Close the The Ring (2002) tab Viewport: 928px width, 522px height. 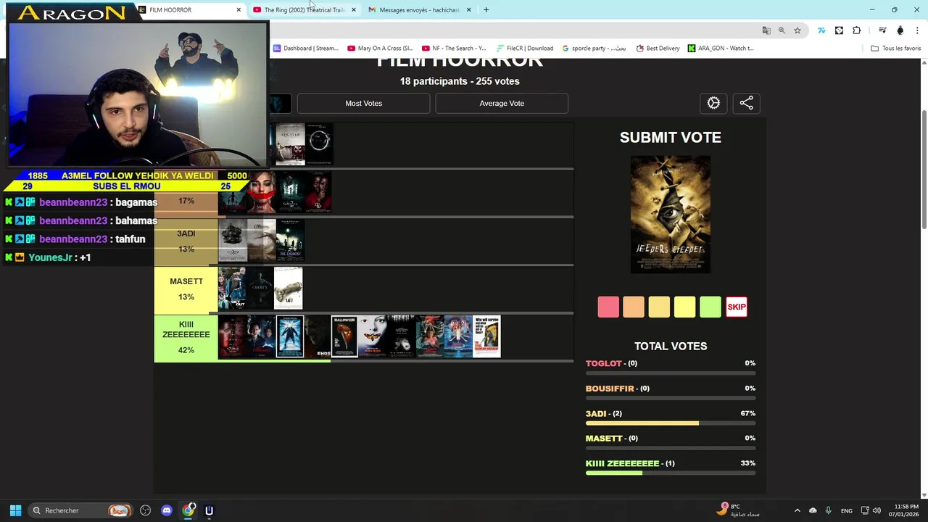[353, 9]
